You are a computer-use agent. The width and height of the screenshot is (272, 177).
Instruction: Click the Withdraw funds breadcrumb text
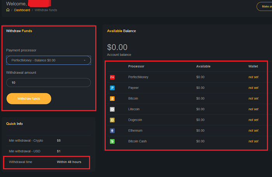point(46,10)
